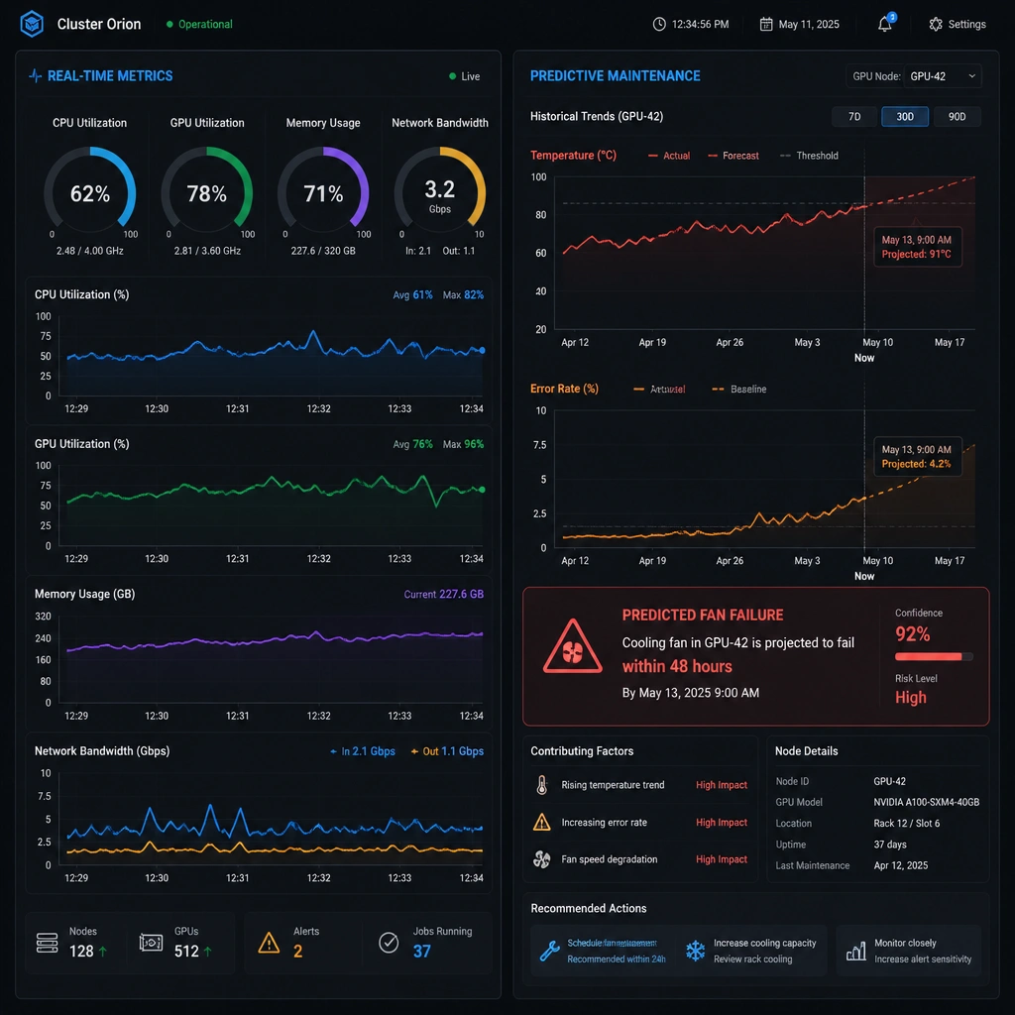The height and width of the screenshot is (1015, 1015).
Task: Toggle the In 2.1 Gbps network series
Action: [x=363, y=751]
